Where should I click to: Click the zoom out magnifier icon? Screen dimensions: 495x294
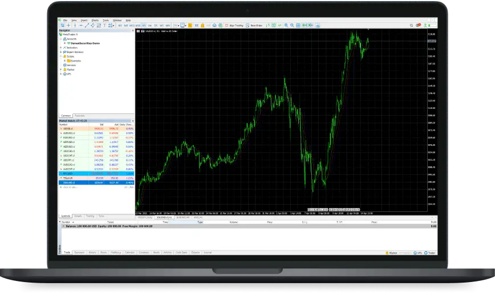click(293, 26)
